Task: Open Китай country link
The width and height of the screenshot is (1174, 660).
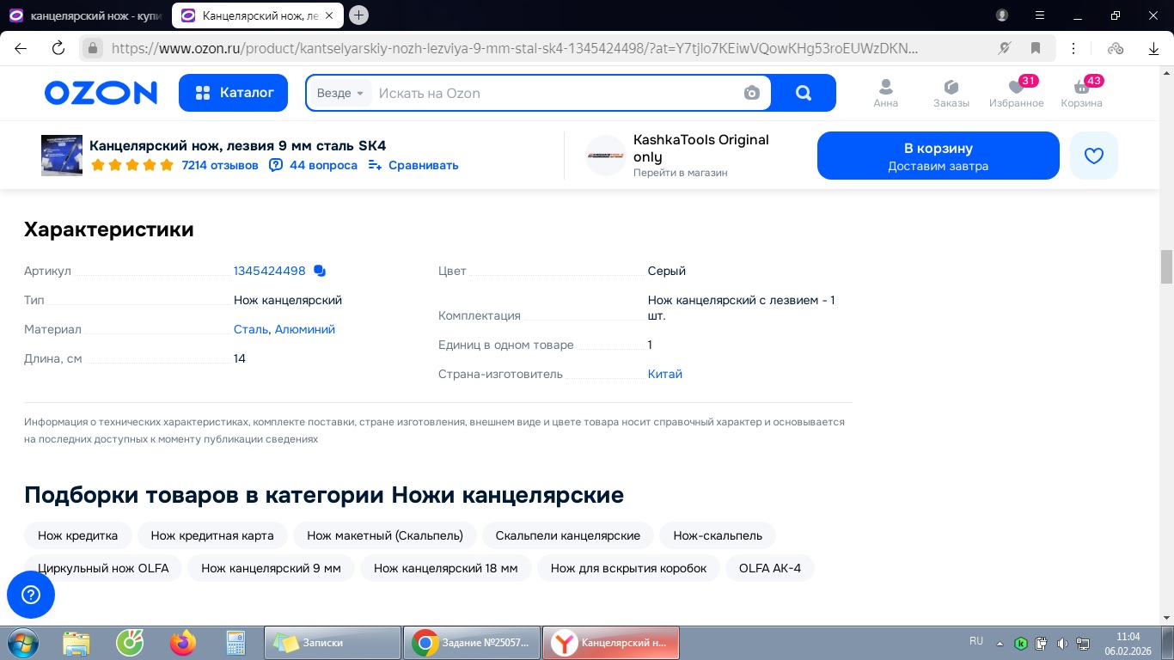Action: tap(665, 374)
